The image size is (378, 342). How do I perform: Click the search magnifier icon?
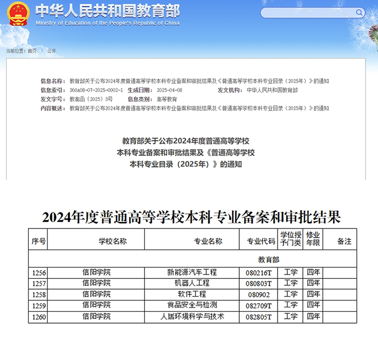coord(360,12)
